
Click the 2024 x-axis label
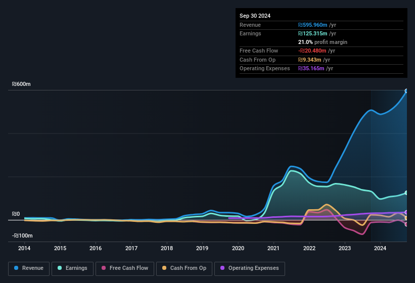point(380,248)
